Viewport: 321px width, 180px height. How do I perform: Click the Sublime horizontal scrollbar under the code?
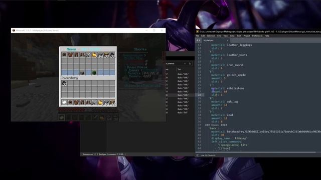click(x=256, y=152)
